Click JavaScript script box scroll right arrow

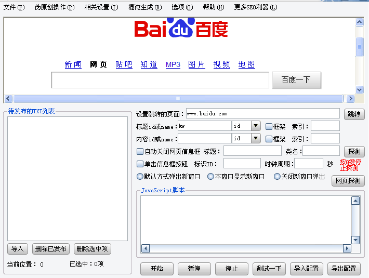(x=347, y=248)
